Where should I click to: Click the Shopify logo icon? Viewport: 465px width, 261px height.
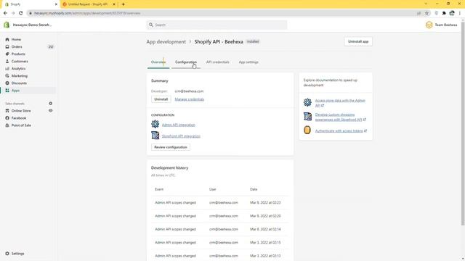coord(7,25)
